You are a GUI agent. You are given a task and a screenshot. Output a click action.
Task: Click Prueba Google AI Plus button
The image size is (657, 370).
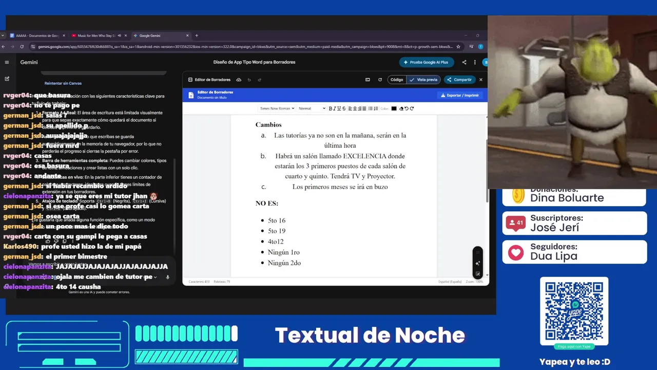click(427, 62)
